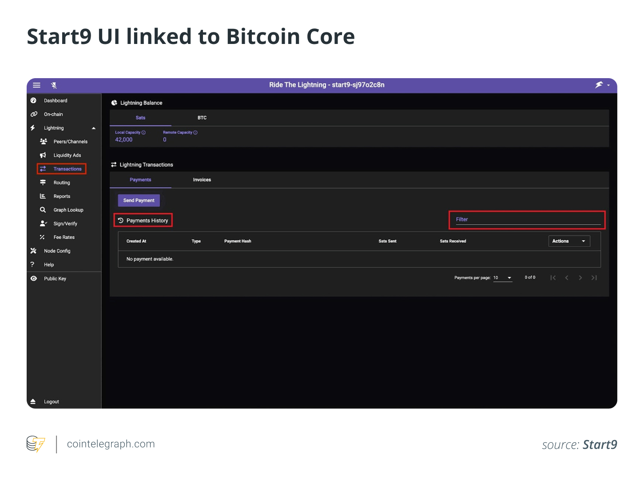Click the pin sidebar icon
The image size is (644, 480).
[x=54, y=85]
